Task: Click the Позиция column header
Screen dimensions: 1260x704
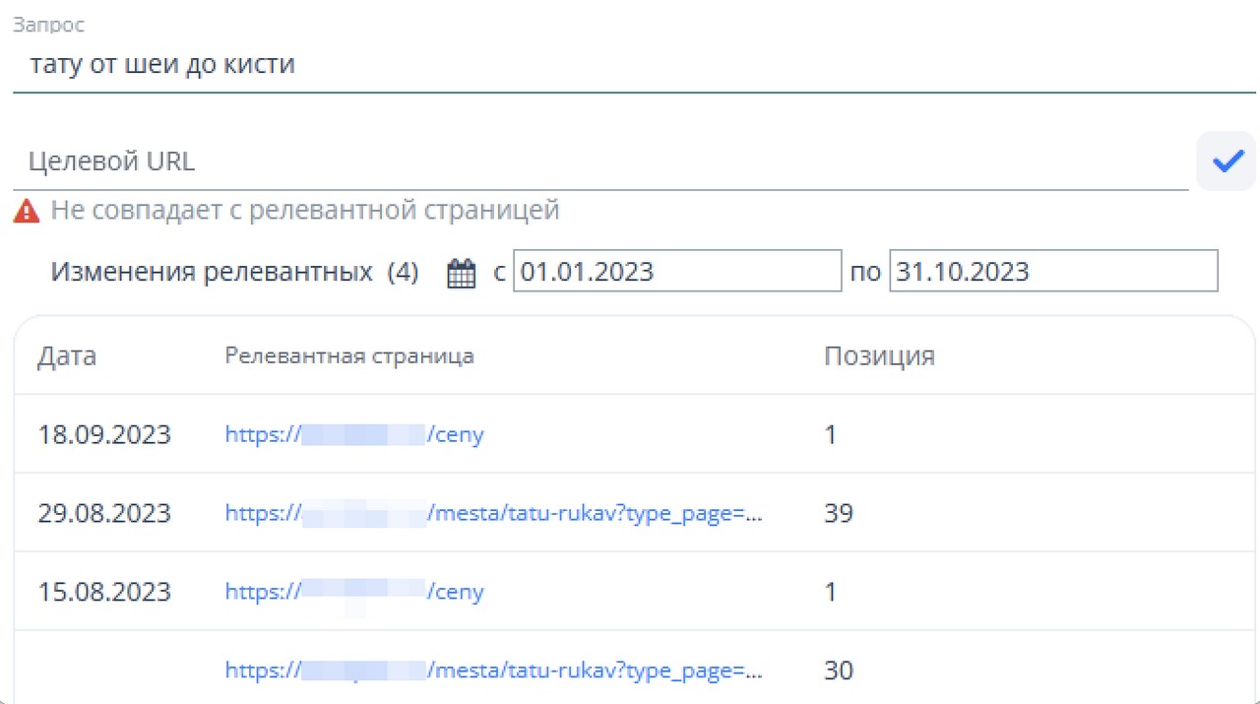Action: click(879, 355)
